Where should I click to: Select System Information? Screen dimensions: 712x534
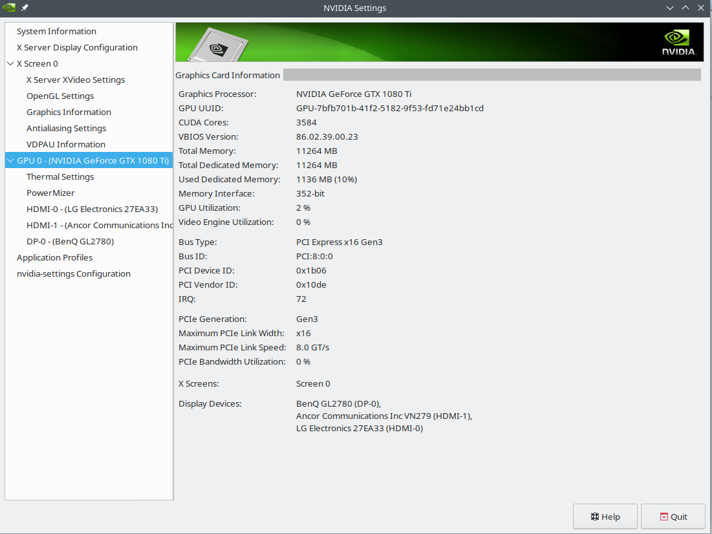pyautogui.click(x=57, y=31)
